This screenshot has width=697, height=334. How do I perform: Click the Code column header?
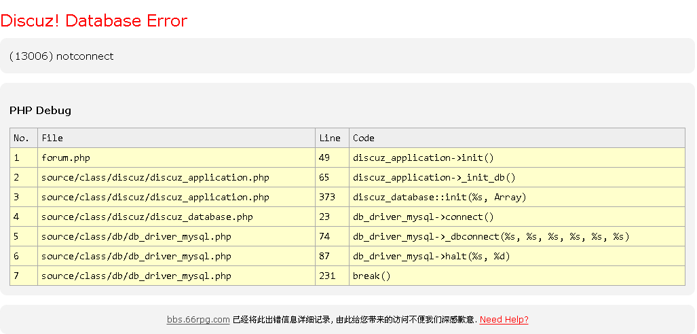[517, 138]
